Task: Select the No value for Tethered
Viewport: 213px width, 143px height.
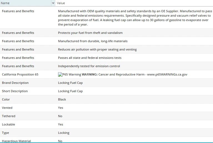Action: coord(60,116)
